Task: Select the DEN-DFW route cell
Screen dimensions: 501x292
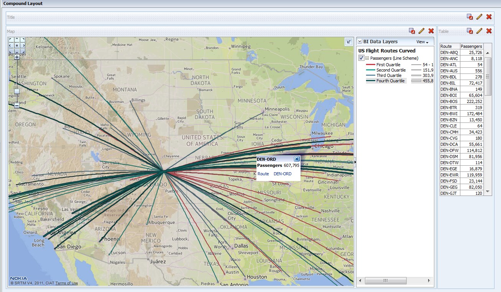Action: tap(450, 150)
